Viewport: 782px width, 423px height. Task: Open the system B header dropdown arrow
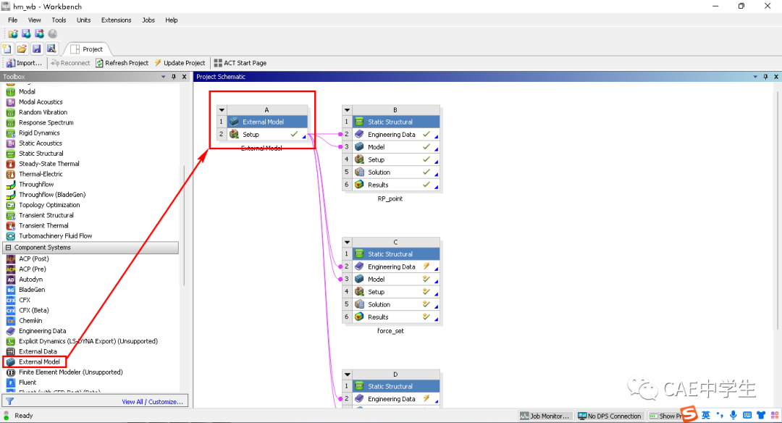[x=347, y=110]
